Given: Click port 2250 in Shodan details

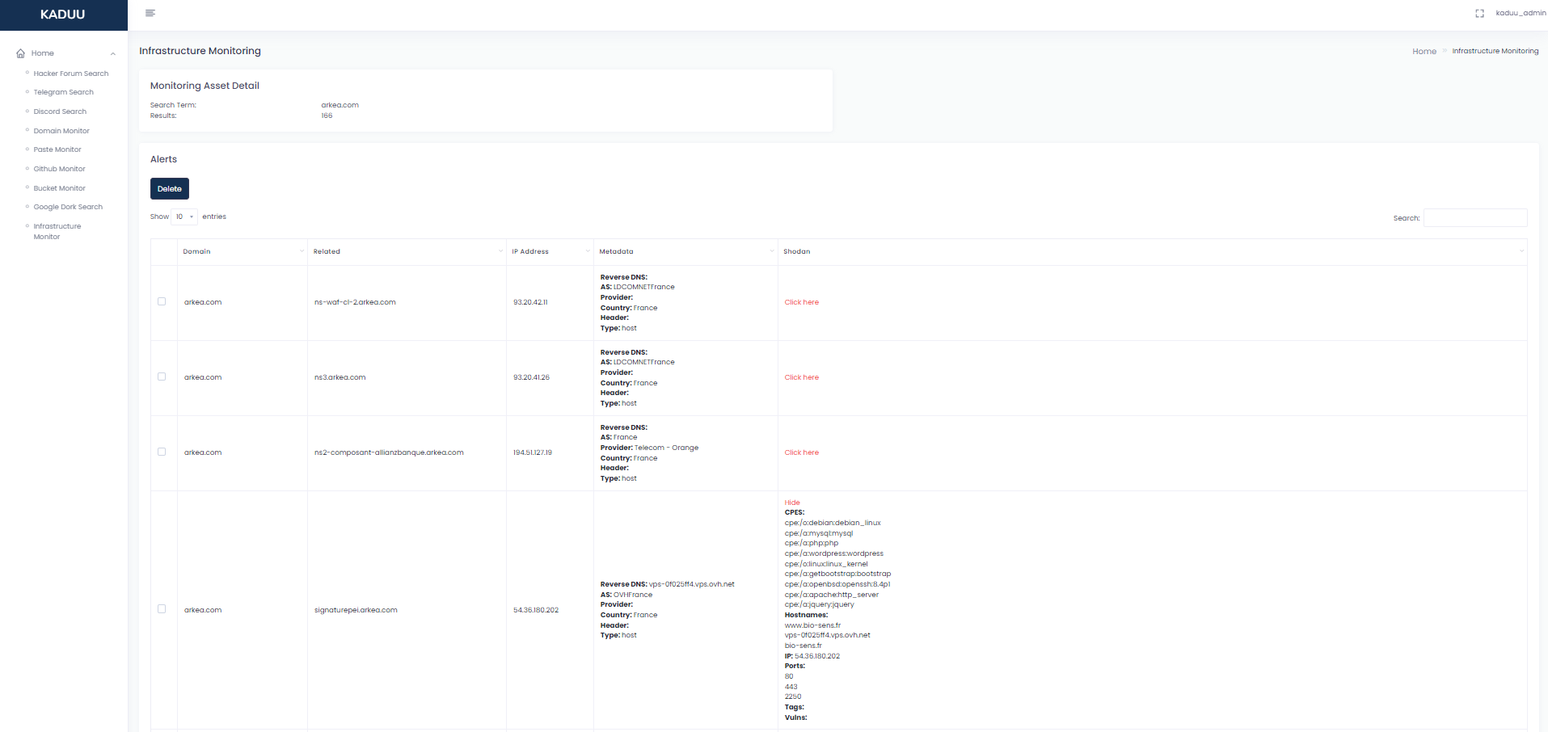Looking at the screenshot, I should [792, 696].
